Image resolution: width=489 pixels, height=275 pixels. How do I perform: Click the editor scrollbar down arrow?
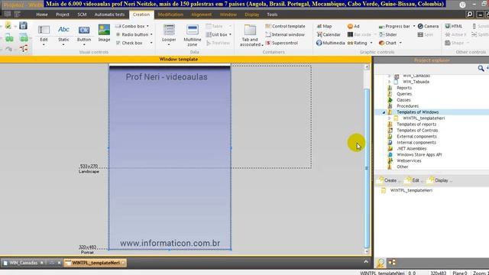pos(367,251)
